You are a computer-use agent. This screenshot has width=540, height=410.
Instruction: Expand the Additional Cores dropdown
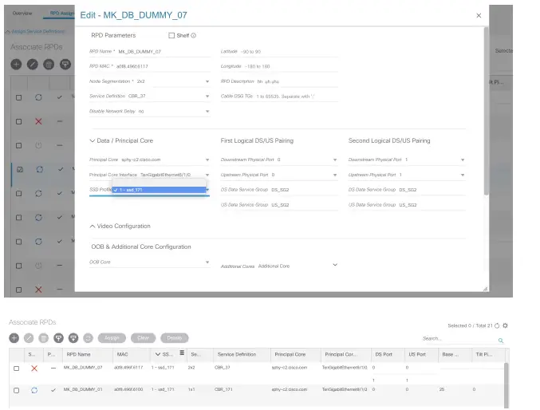click(334, 266)
